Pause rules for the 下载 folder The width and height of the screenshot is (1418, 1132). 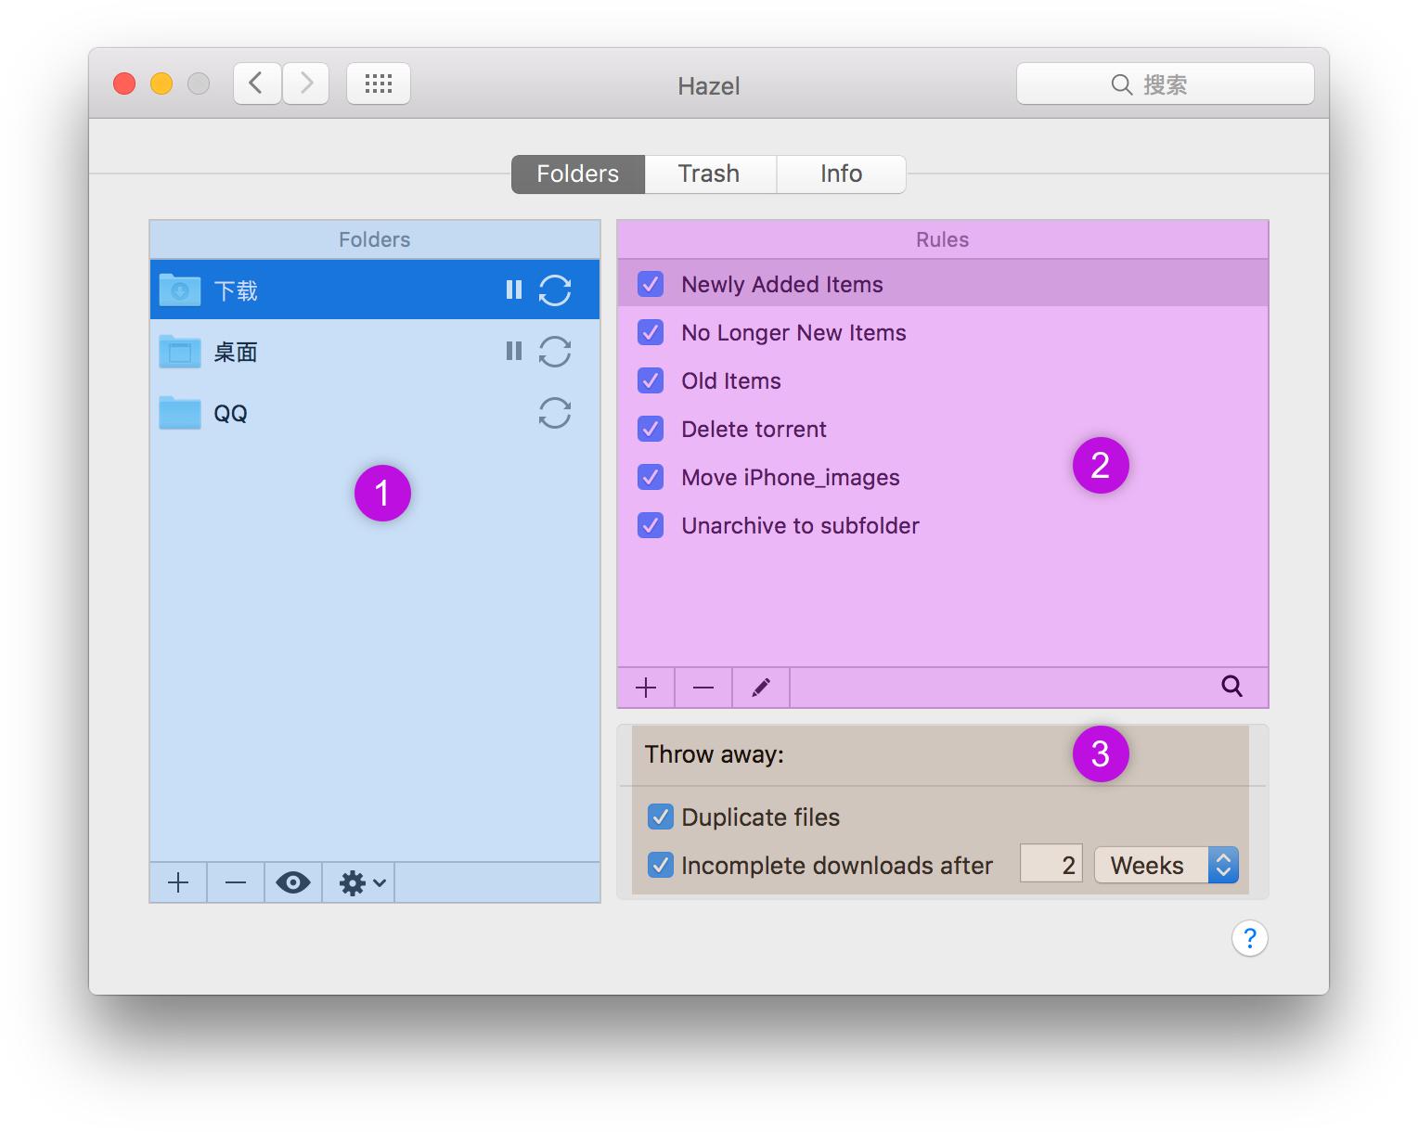[x=514, y=290]
